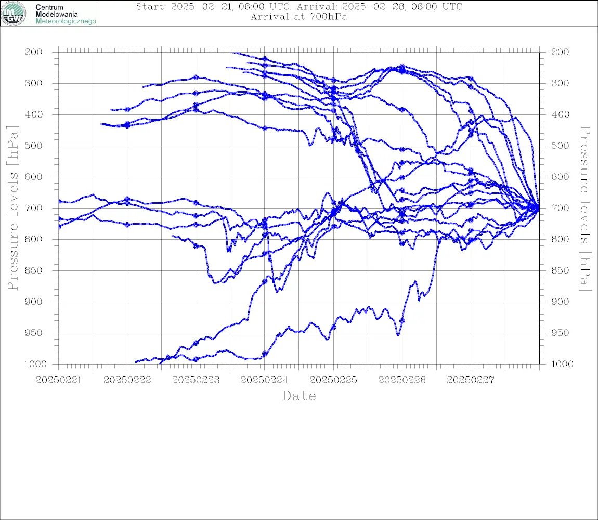Click the trajectory convergence point at 700 hPa
The image size is (598, 520).
click(x=538, y=209)
